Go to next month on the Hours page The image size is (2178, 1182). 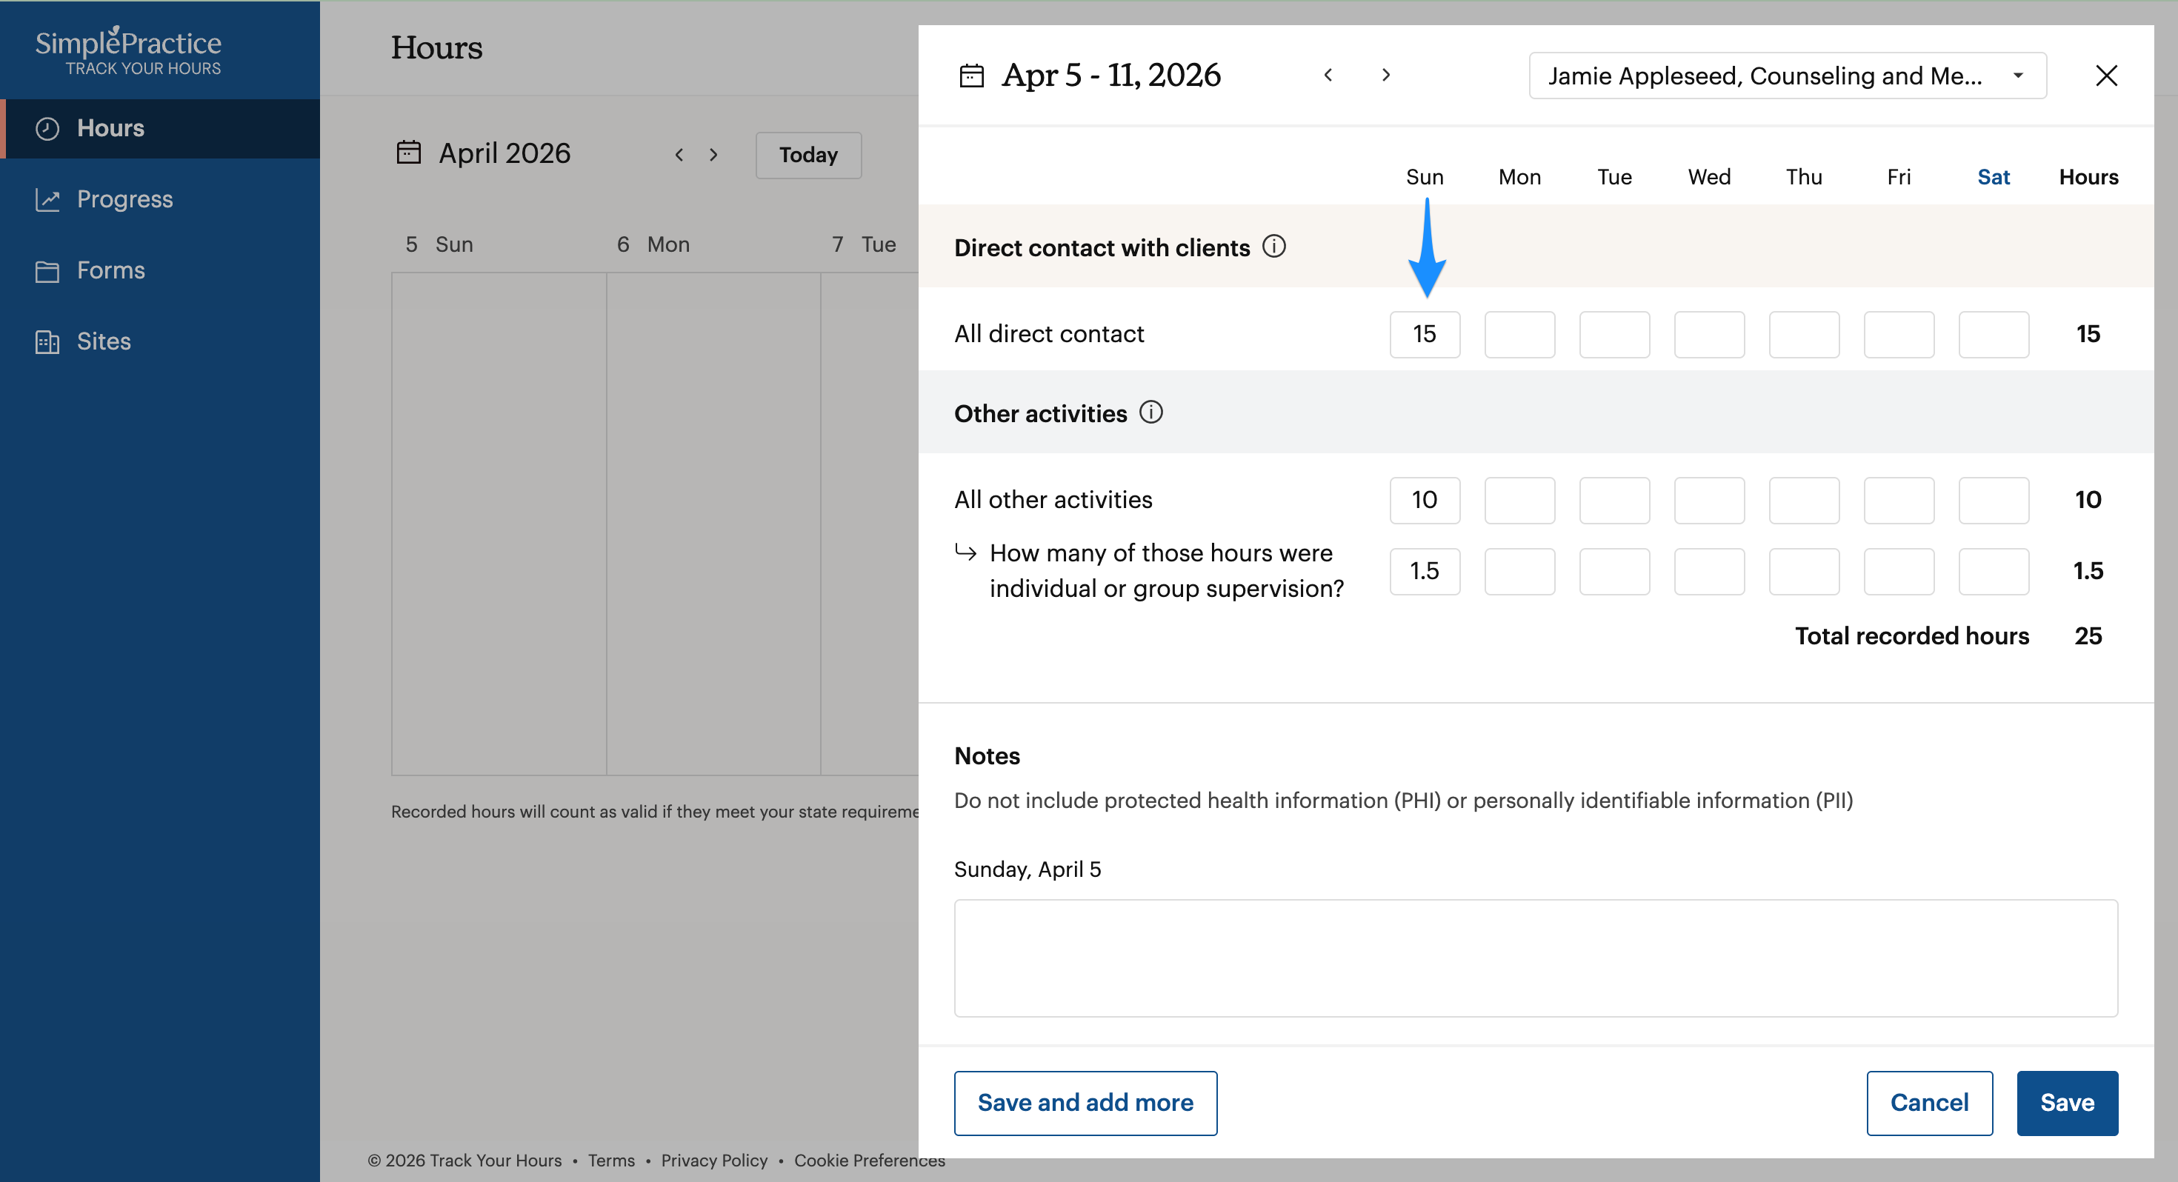point(713,155)
